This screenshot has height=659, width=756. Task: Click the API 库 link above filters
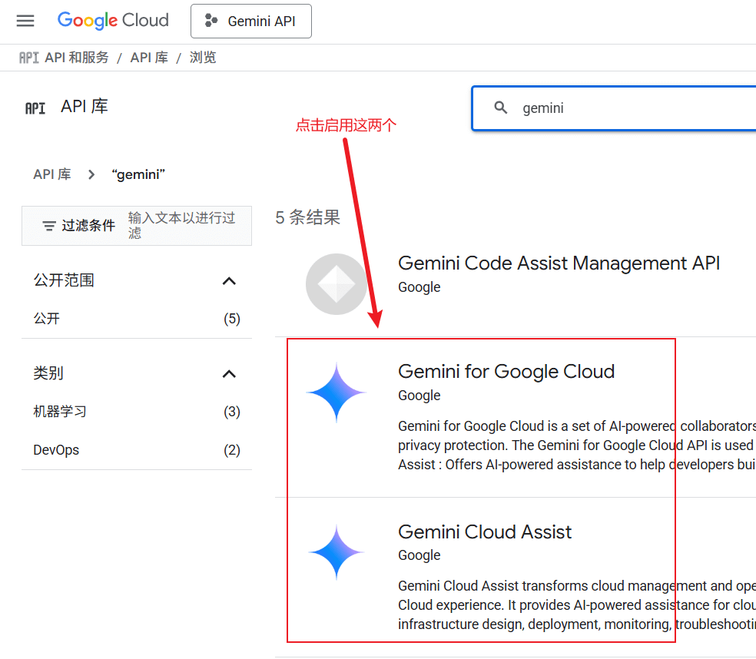[x=51, y=174]
